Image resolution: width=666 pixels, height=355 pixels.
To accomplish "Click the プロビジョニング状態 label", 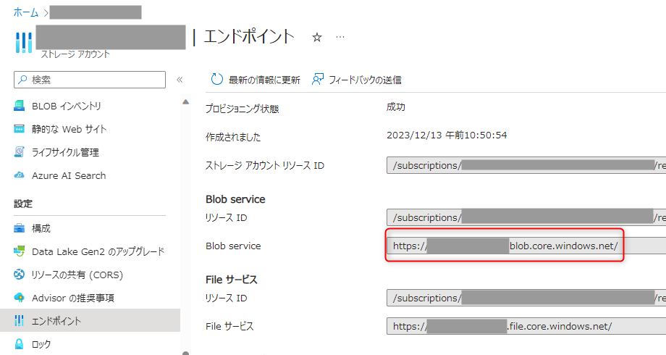I will [x=242, y=109].
